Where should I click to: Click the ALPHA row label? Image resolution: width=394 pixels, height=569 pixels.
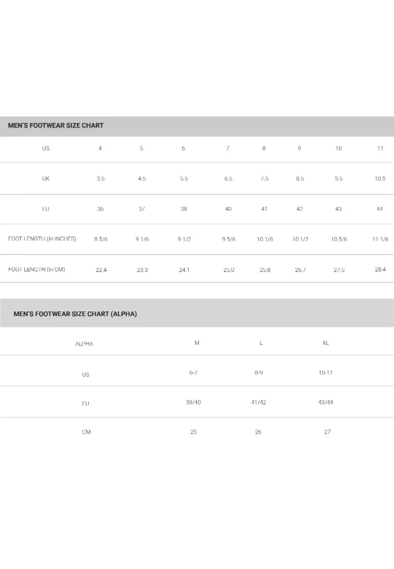pos(84,344)
